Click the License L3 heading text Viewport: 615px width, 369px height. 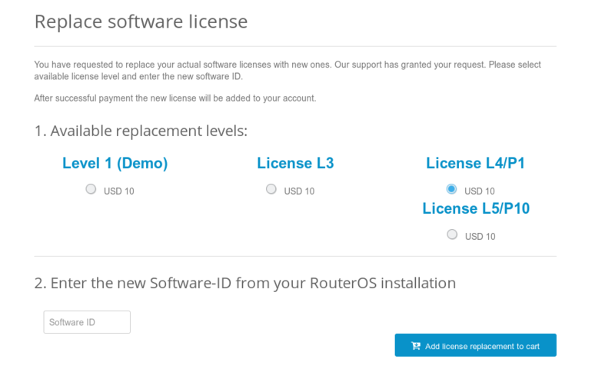(x=295, y=163)
